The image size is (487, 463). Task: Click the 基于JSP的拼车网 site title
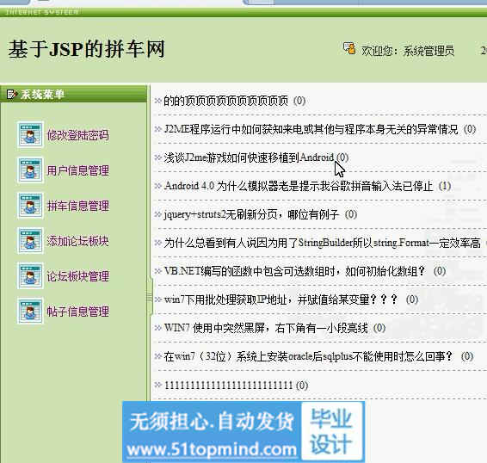[86, 49]
